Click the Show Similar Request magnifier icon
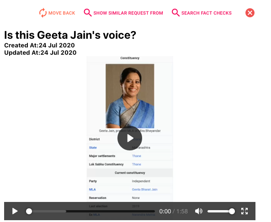Image resolution: width=271 pixels, height=222 pixels. [88, 13]
